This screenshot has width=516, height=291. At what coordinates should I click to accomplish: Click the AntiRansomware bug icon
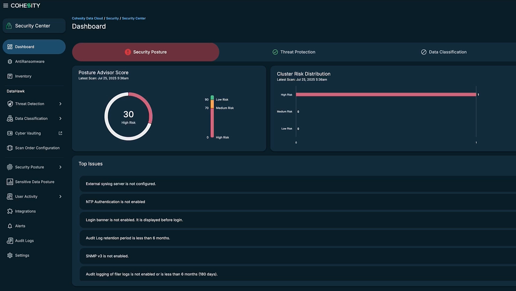(10, 62)
